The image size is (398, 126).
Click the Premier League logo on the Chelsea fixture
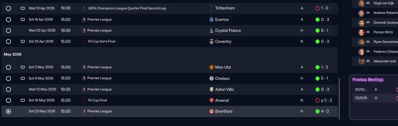84,78
